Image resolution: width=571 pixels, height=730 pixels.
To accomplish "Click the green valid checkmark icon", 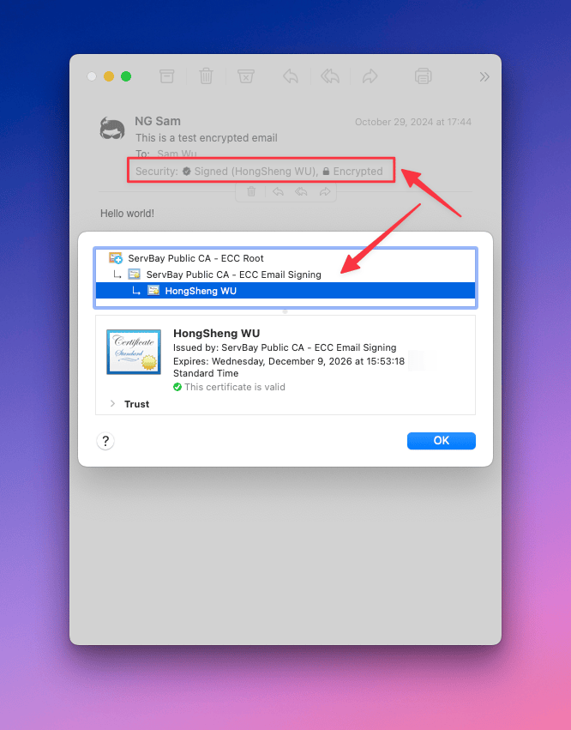I will 177,387.
